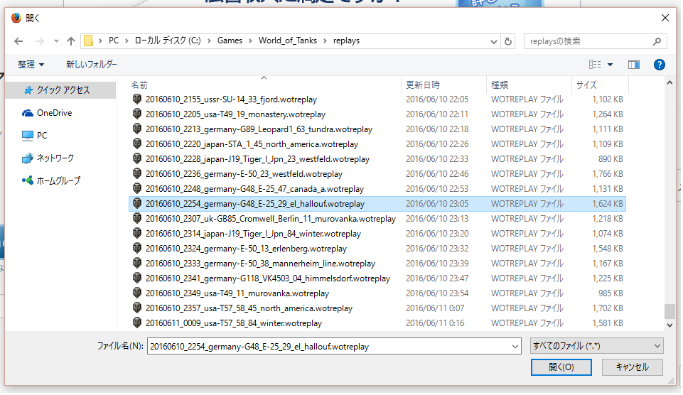Open the 整理 menu
Viewport: 683px width, 395px height.
(31, 65)
